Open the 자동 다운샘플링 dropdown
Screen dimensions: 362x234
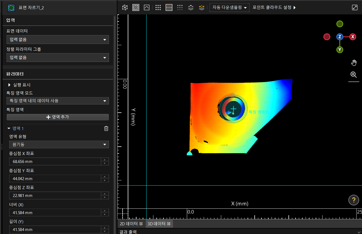click(x=229, y=8)
